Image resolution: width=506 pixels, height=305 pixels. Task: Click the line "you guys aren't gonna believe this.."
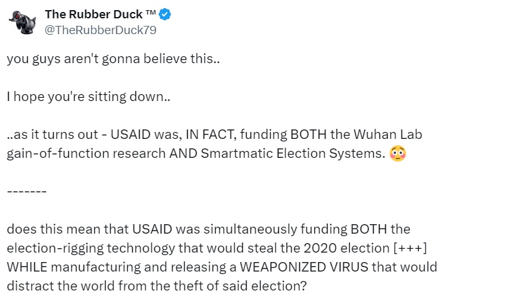(113, 61)
